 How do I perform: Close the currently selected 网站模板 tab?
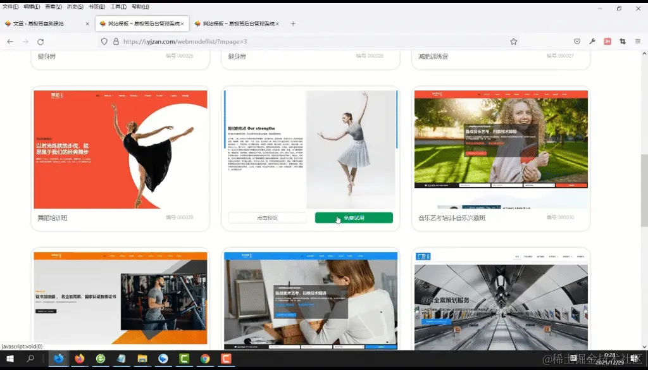tap(182, 24)
